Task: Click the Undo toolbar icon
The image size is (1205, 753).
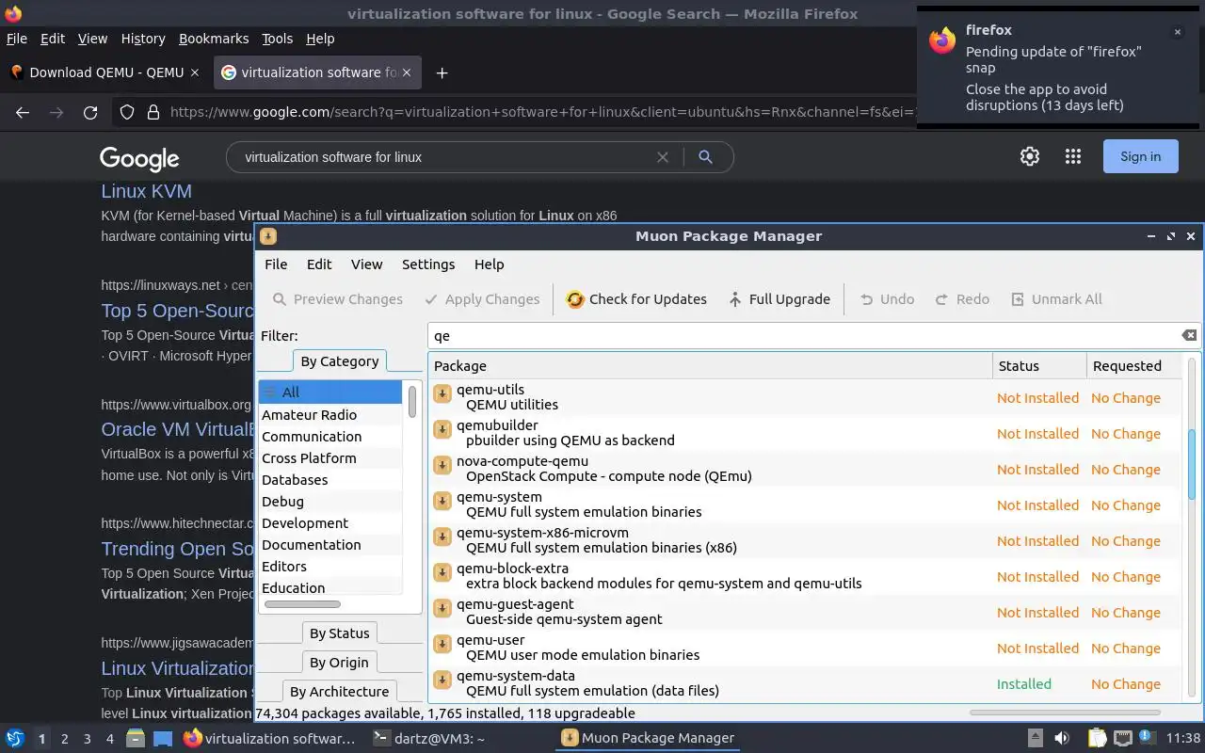Action: coord(866,299)
